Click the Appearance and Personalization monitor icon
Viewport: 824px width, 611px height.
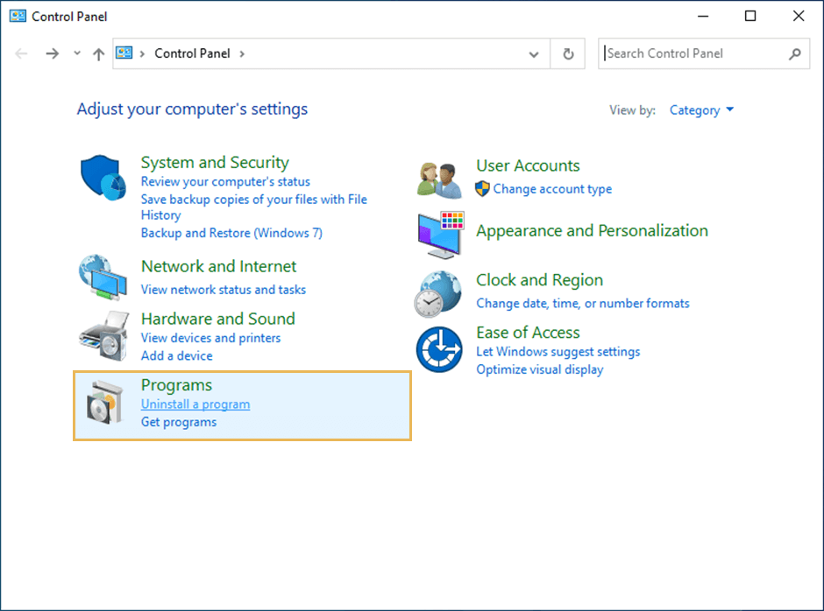(439, 234)
